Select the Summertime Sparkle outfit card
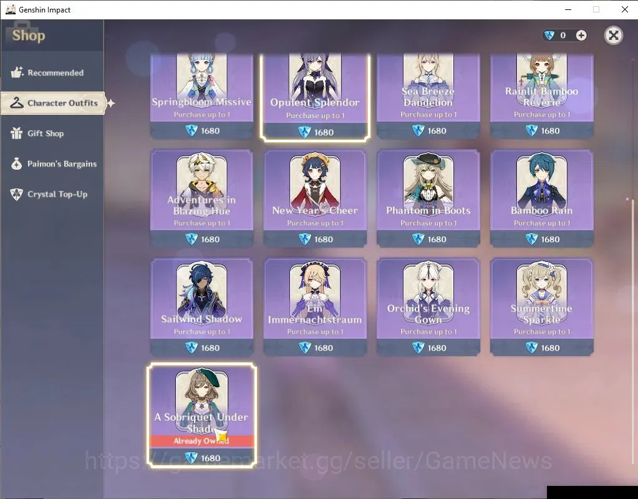 point(541,307)
